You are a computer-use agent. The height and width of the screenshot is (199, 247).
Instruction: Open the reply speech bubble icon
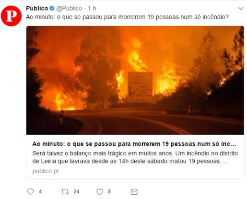(x=30, y=191)
